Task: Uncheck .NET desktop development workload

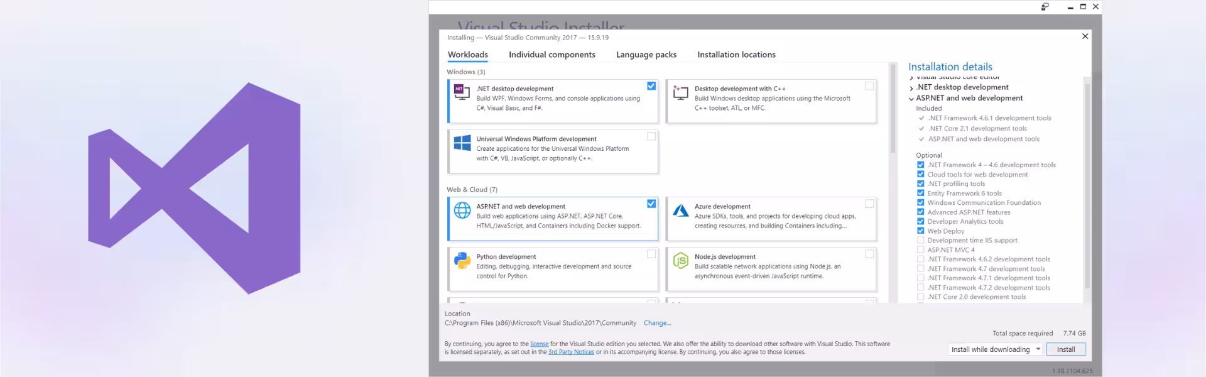Action: pos(651,86)
